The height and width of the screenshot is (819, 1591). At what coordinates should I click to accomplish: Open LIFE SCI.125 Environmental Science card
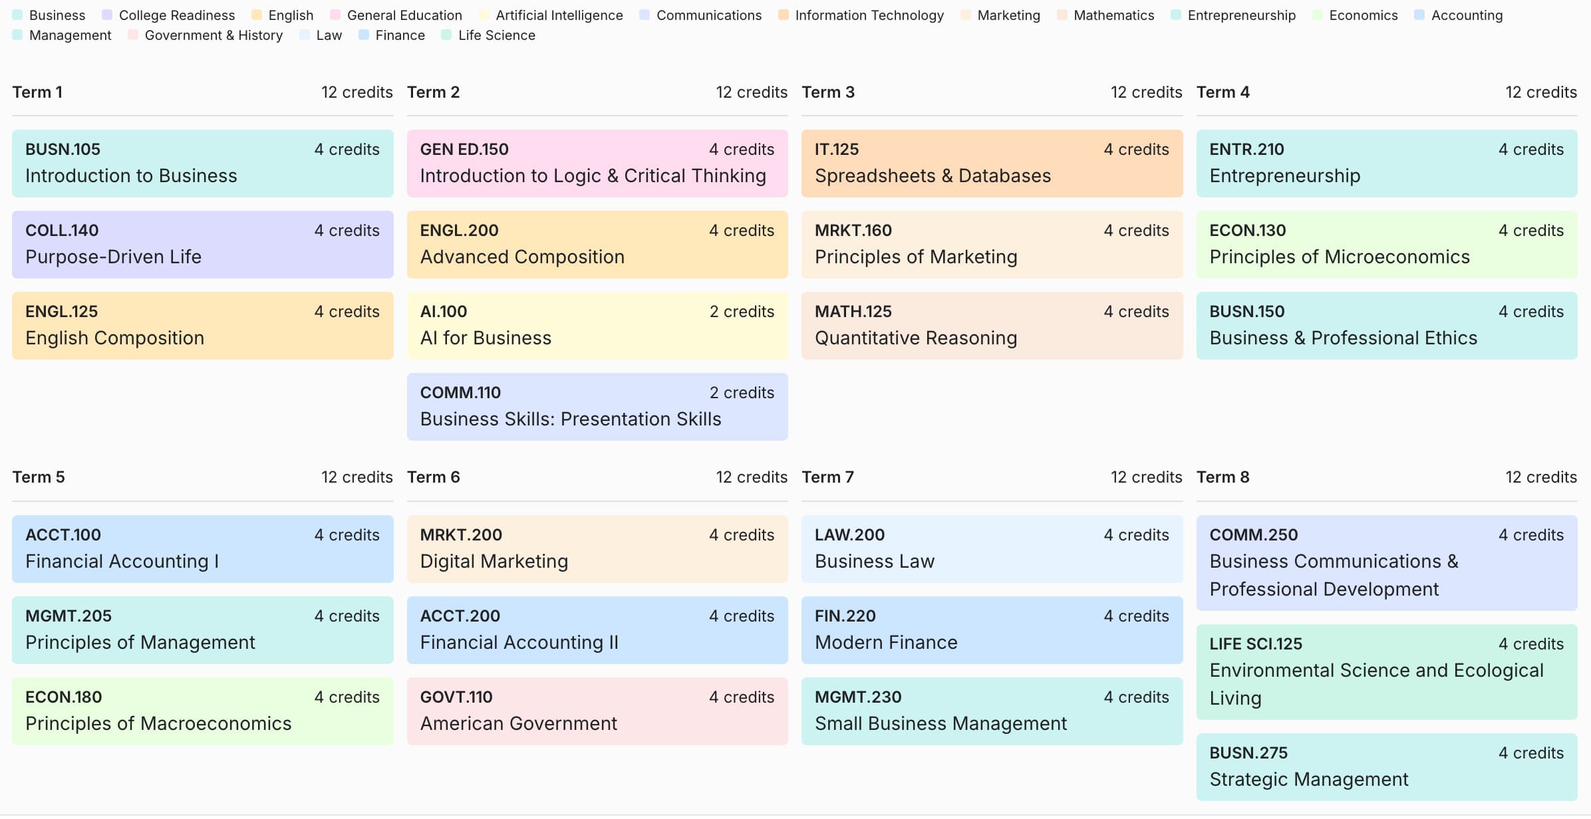coord(1386,671)
